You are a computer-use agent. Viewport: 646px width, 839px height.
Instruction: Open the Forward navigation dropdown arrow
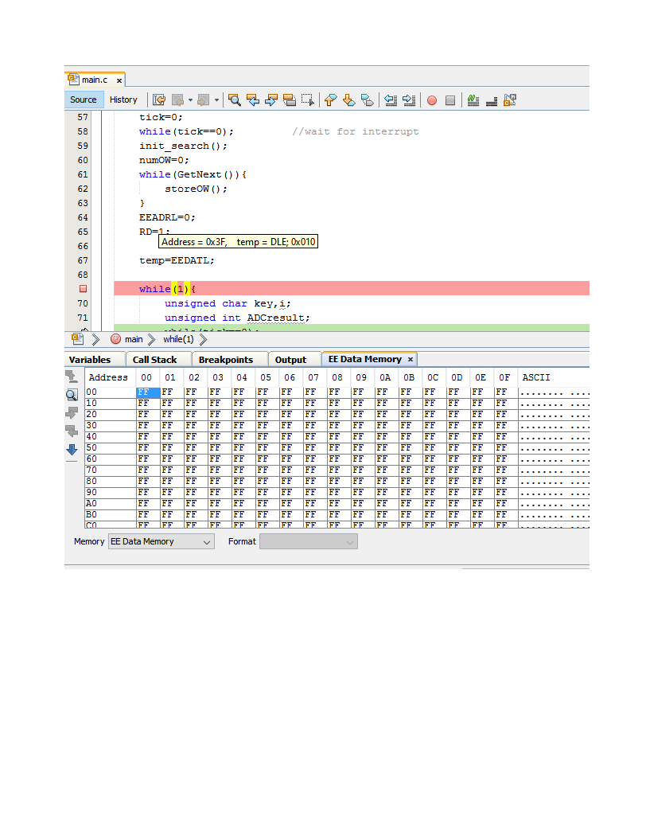[x=216, y=100]
